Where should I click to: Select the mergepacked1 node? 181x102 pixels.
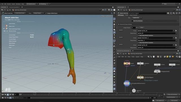157,71
